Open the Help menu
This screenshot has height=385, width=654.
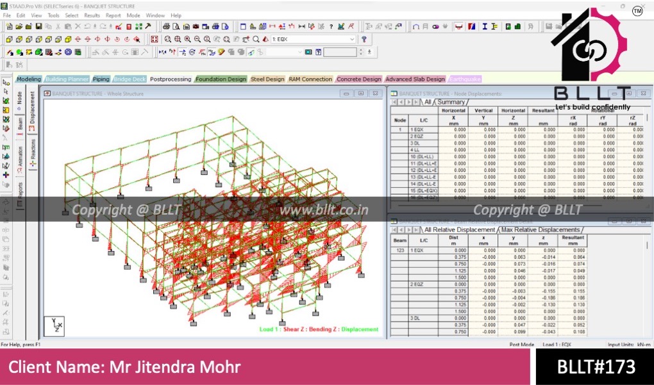click(176, 15)
